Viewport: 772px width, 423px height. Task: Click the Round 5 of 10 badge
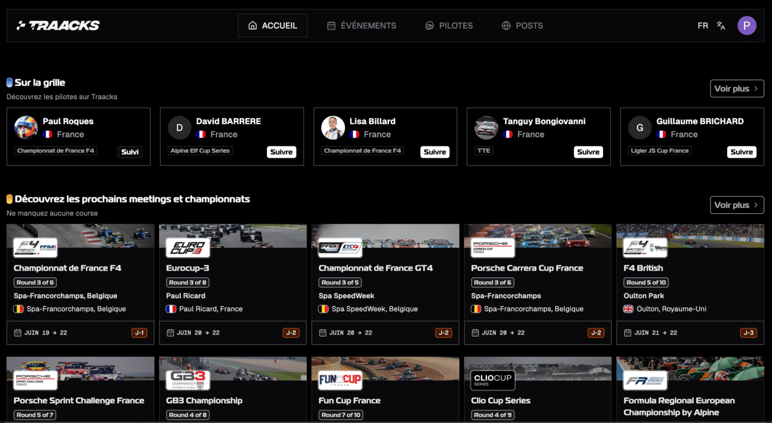[x=646, y=283]
